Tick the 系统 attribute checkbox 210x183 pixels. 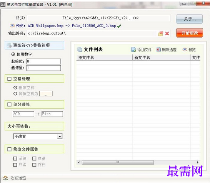click(15, 158)
